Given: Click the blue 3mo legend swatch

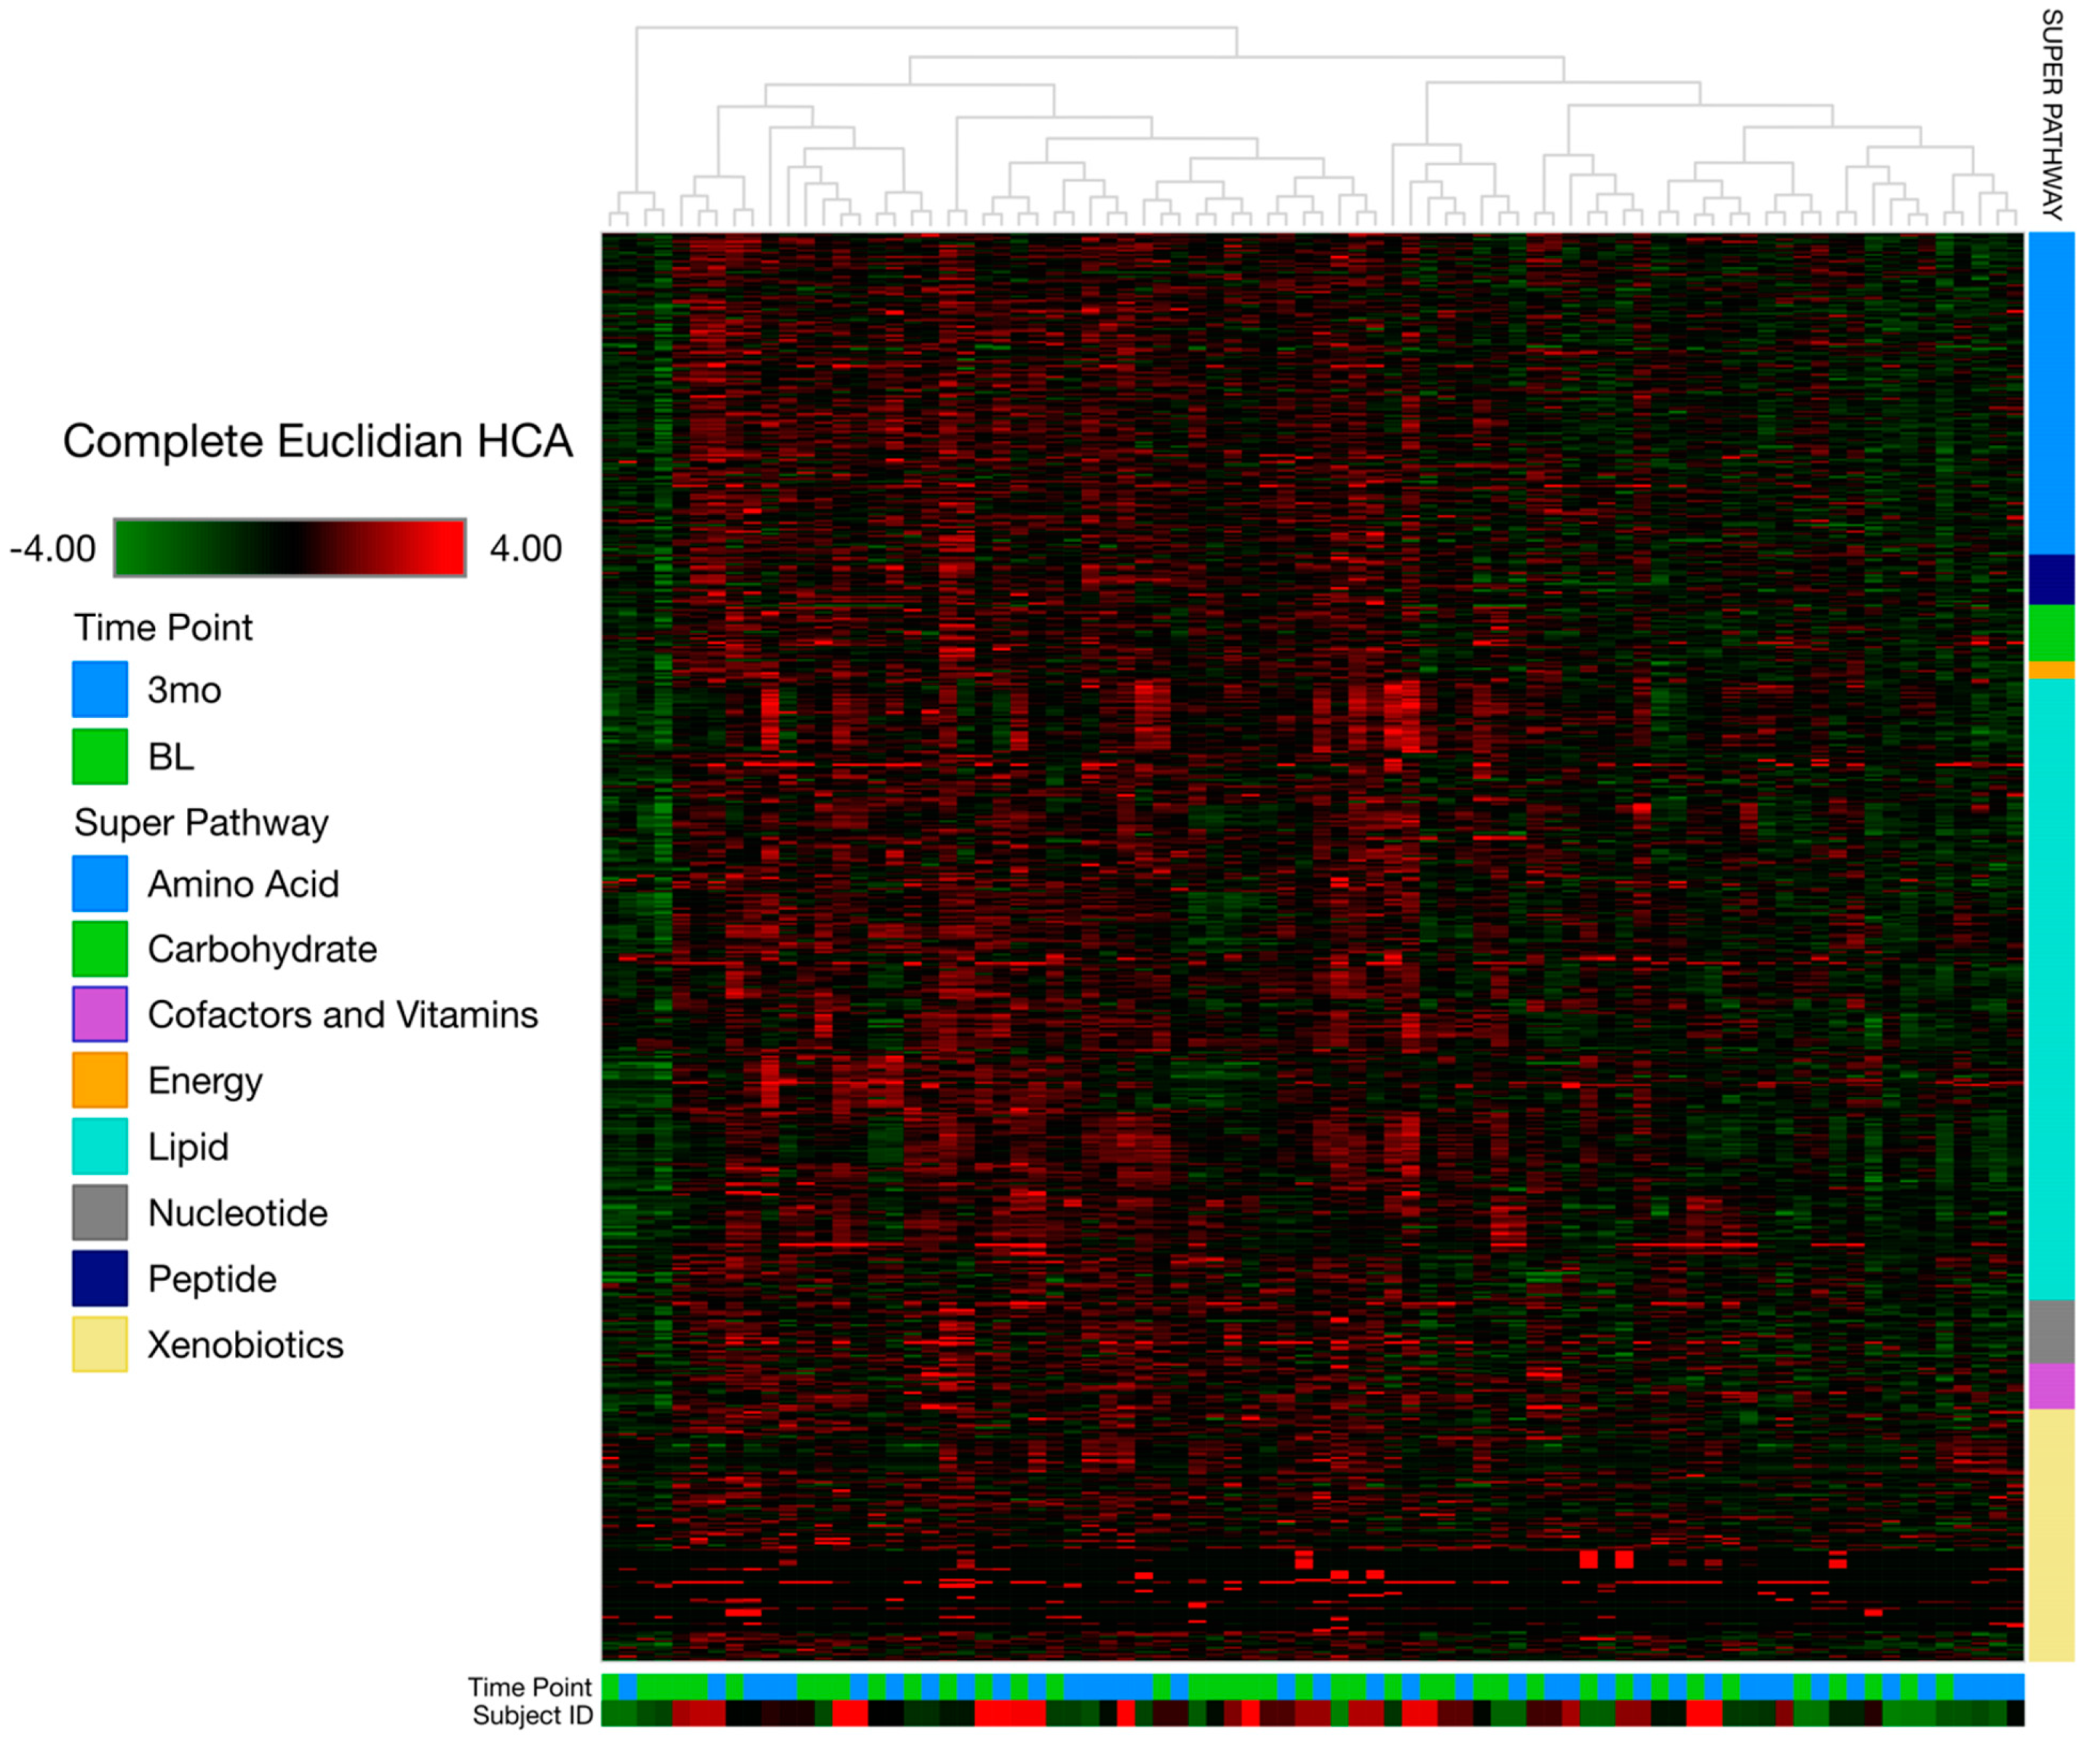Looking at the screenshot, I should (99, 689).
